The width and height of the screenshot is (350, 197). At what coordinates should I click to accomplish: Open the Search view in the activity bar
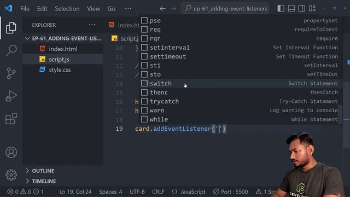tap(11, 50)
